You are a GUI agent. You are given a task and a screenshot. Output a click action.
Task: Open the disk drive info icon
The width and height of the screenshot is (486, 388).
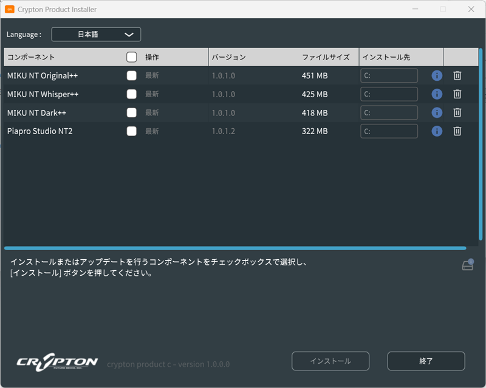click(x=468, y=265)
